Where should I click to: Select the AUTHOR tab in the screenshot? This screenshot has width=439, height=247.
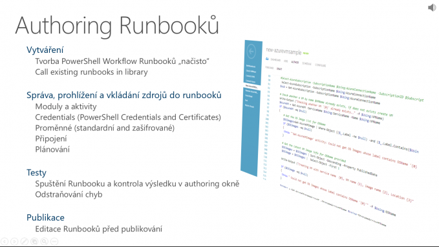point(295,62)
